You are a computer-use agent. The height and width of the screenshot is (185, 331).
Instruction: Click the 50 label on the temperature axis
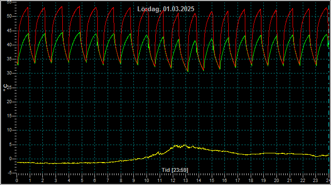pos(10,17)
